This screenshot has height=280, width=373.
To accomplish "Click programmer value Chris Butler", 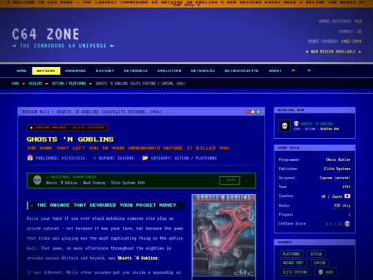I will coord(338,160).
